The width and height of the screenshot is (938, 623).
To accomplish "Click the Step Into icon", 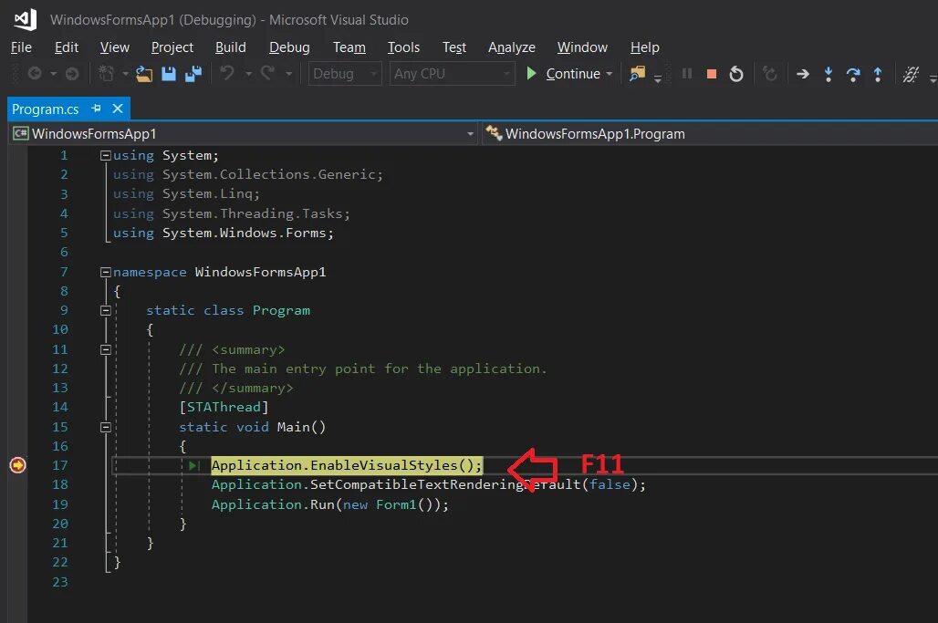I will click(x=828, y=74).
